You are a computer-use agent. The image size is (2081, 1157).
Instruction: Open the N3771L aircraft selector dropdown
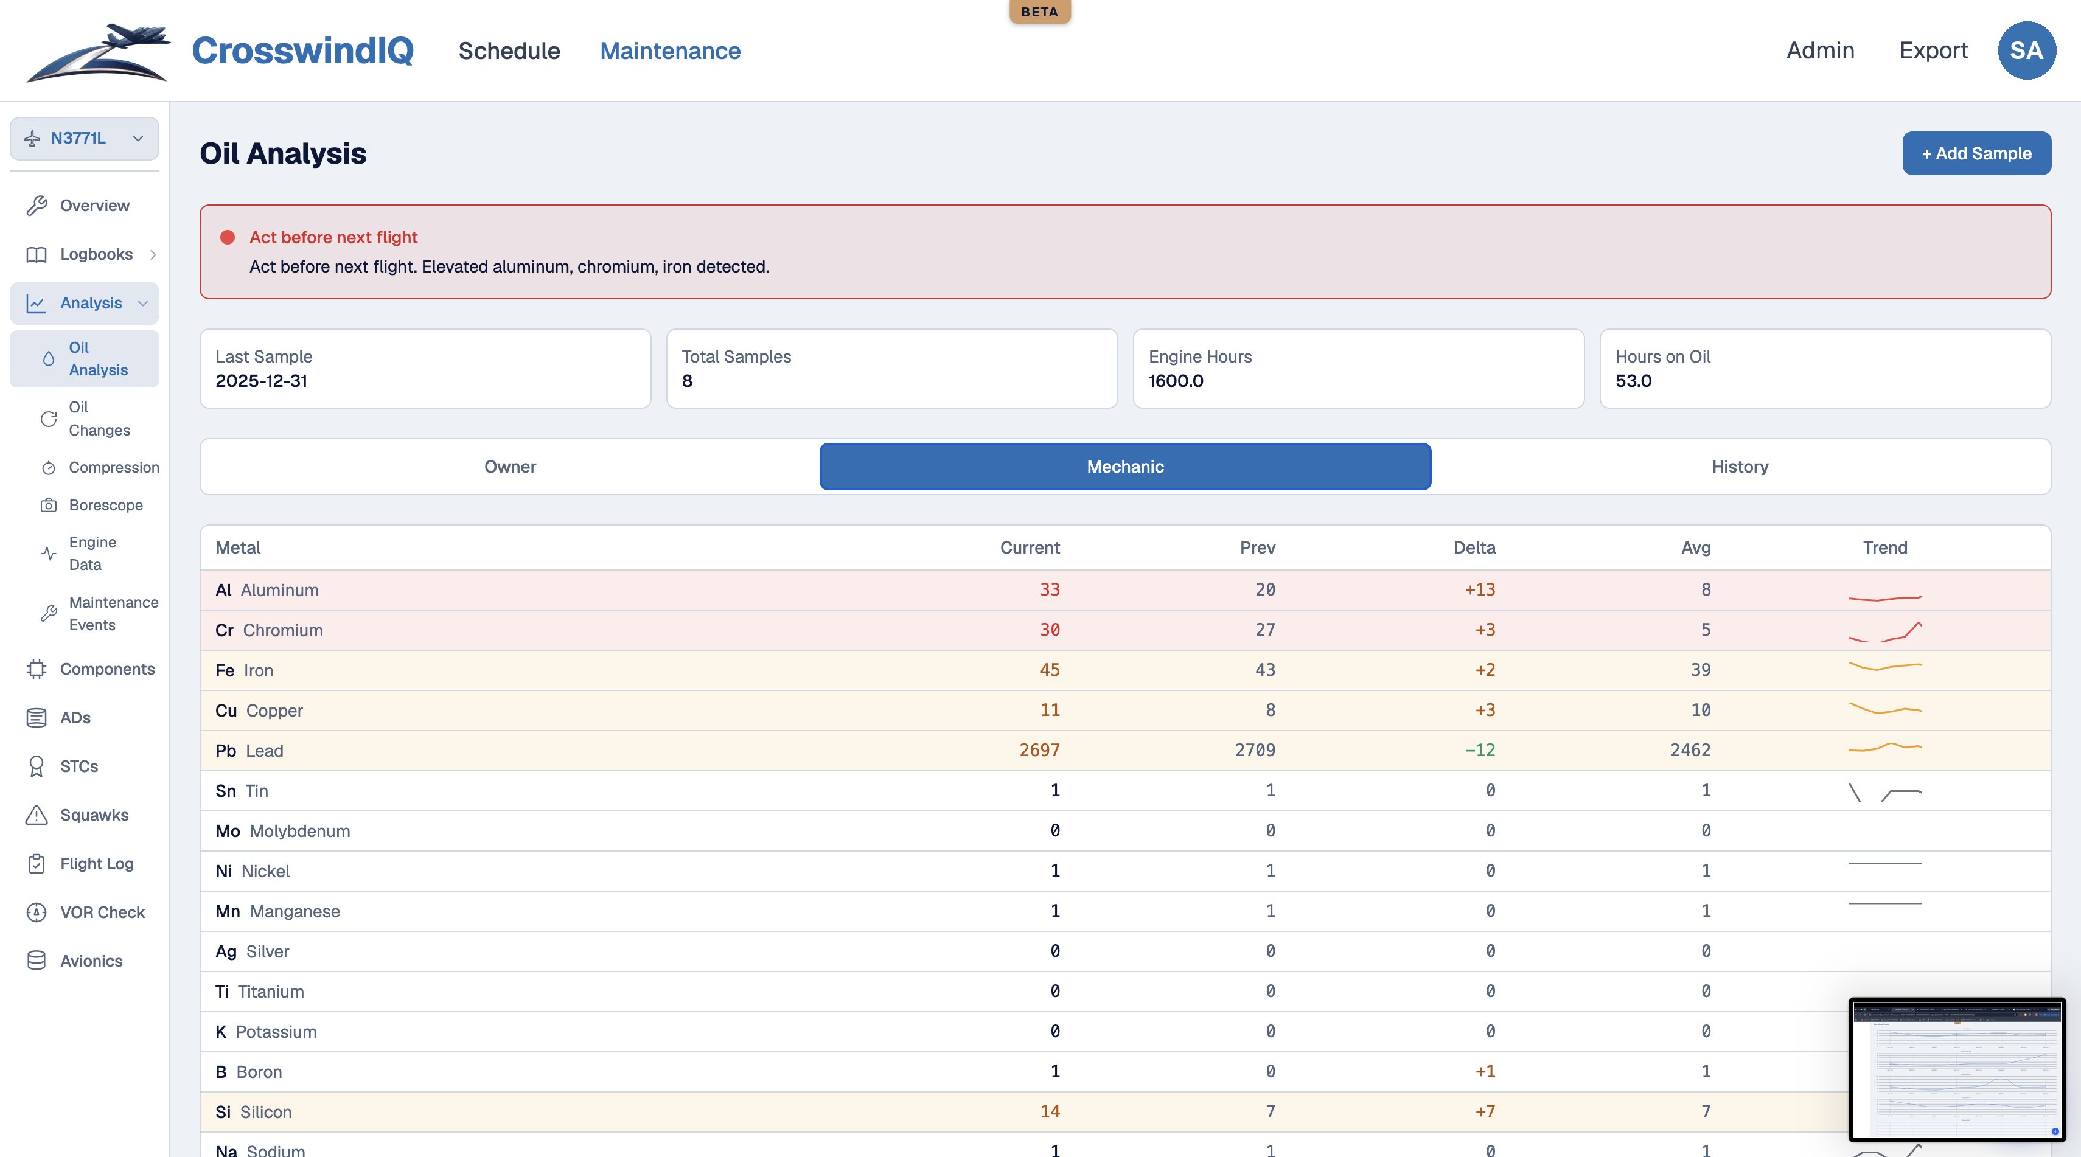(84, 138)
